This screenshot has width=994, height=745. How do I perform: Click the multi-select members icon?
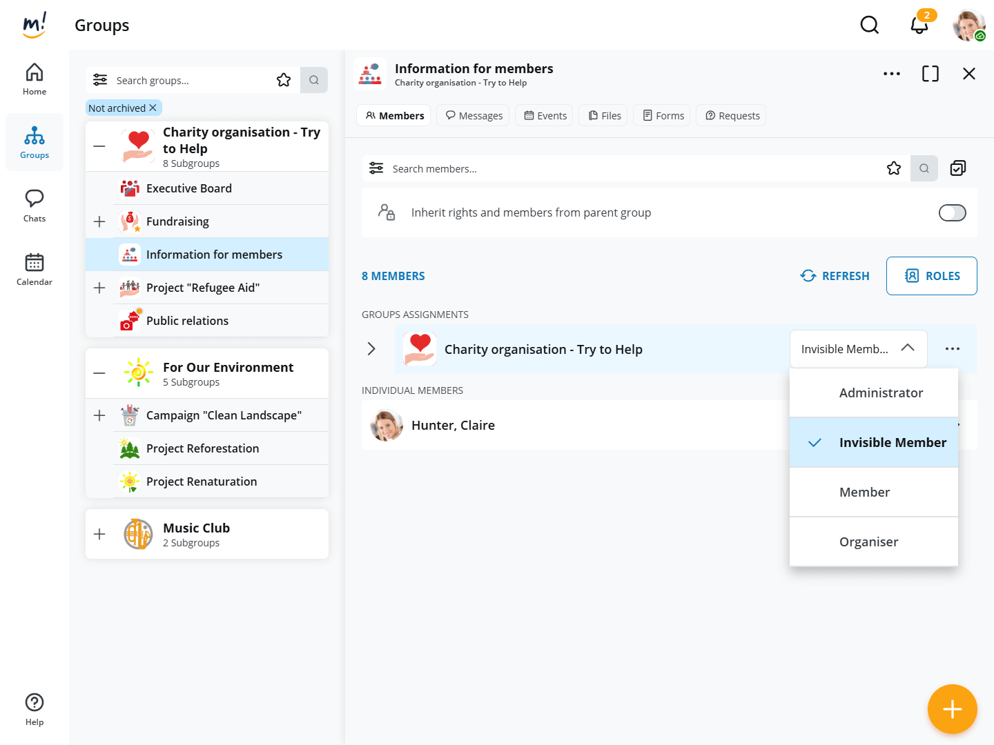point(958,168)
